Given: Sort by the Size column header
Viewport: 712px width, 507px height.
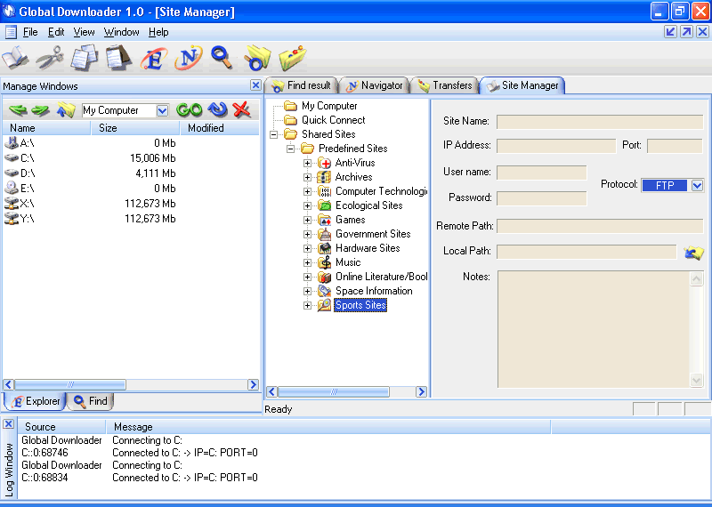Looking at the screenshot, I should [x=136, y=128].
